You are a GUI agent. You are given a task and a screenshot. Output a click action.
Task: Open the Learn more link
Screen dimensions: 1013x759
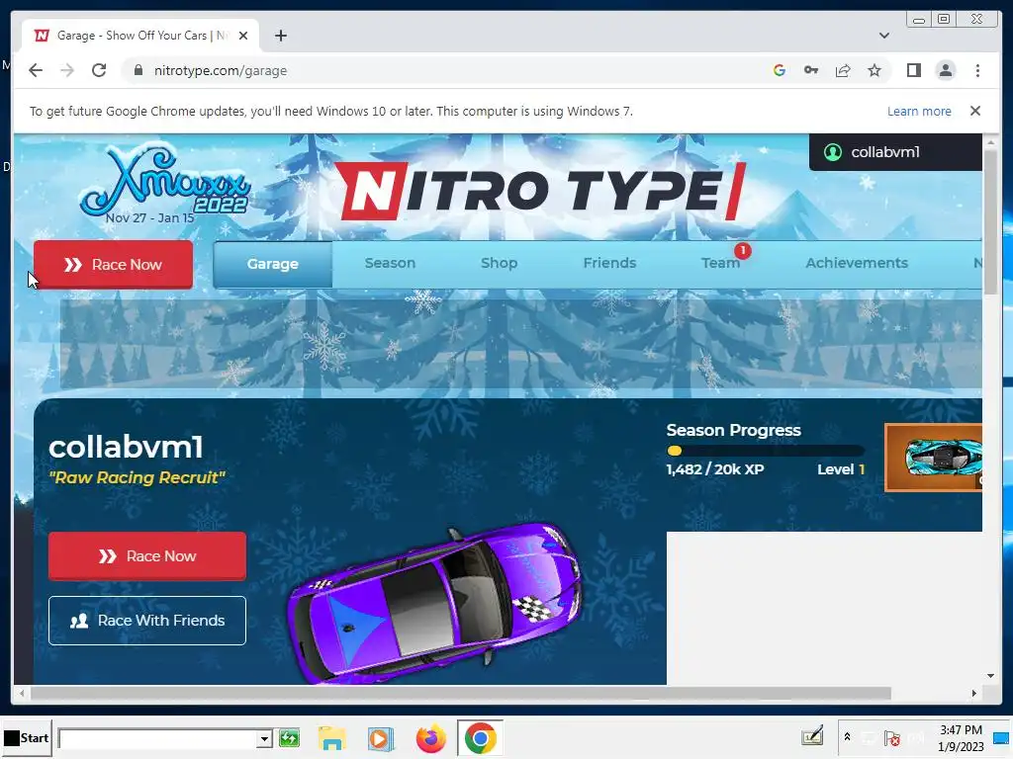(x=919, y=111)
